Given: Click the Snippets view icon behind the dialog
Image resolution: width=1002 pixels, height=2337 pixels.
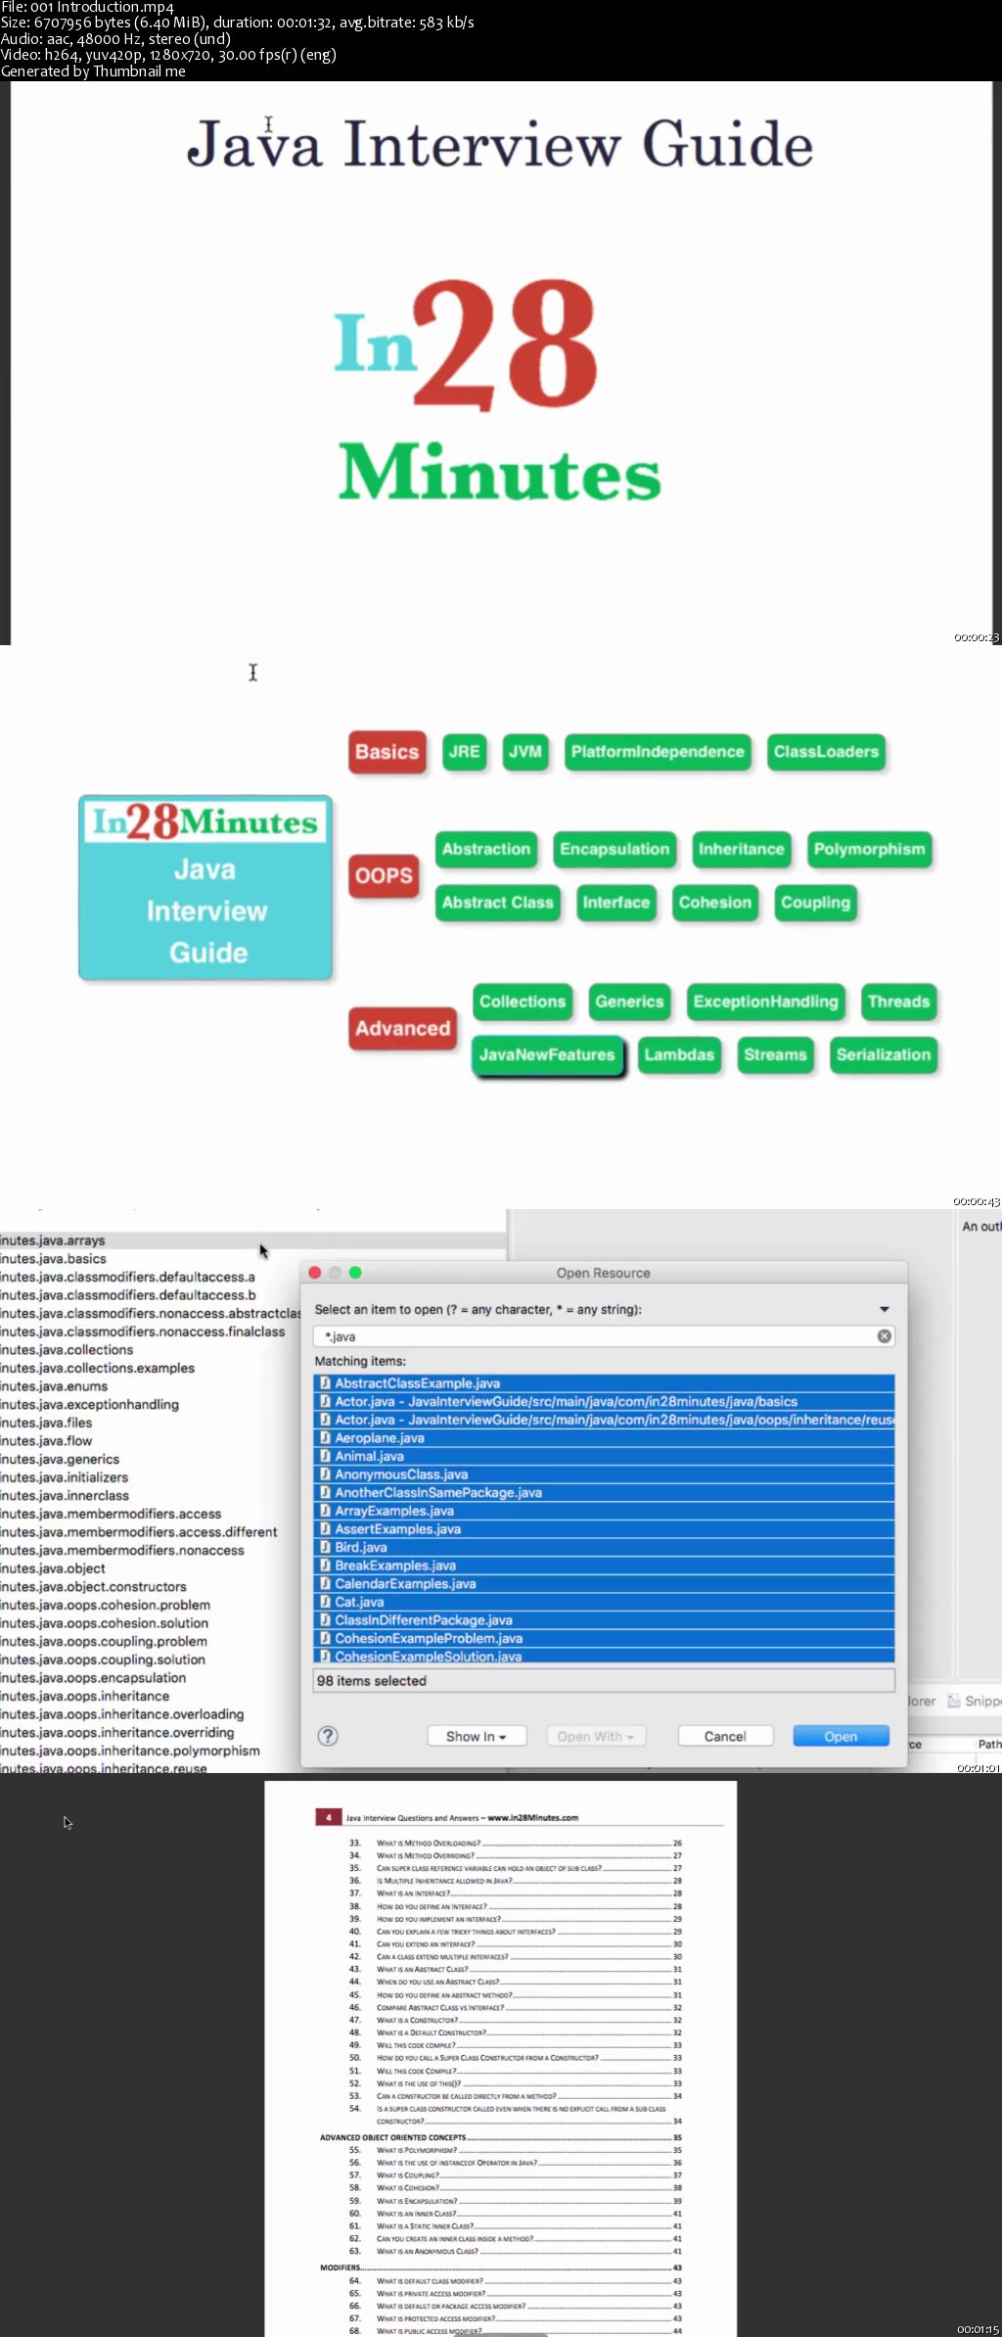Looking at the screenshot, I should (953, 1701).
